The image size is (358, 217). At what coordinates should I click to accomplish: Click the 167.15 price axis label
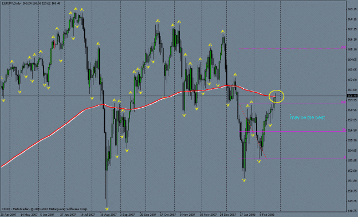(x=352, y=29)
